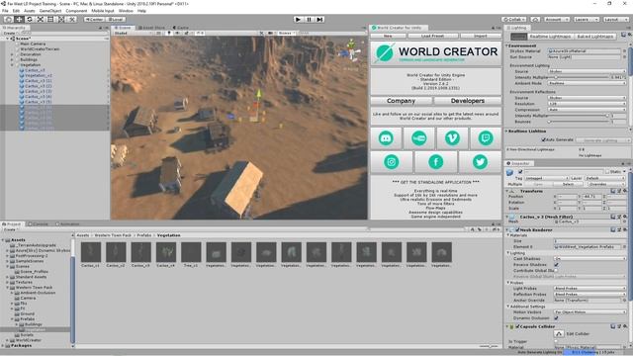This screenshot has height=356, width=633.
Task: Open Transform component settings gear
Action: point(624,191)
